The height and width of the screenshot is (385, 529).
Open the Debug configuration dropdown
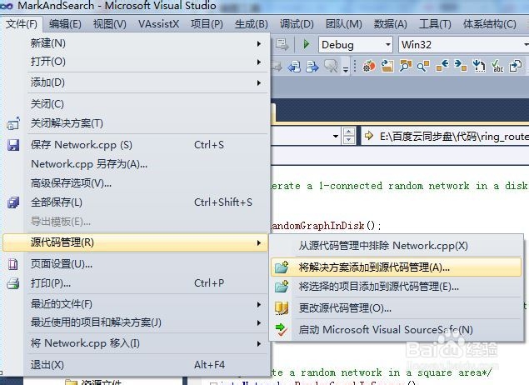coord(356,44)
